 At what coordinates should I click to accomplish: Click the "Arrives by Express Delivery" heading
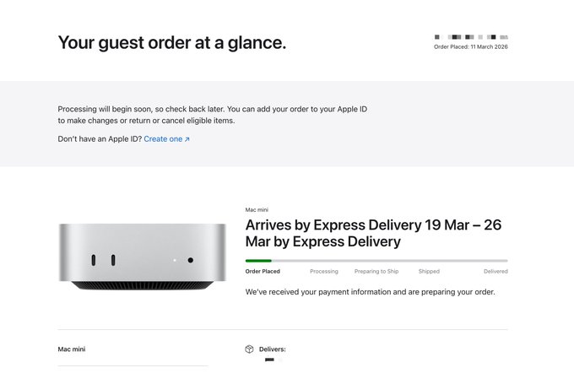point(372,233)
